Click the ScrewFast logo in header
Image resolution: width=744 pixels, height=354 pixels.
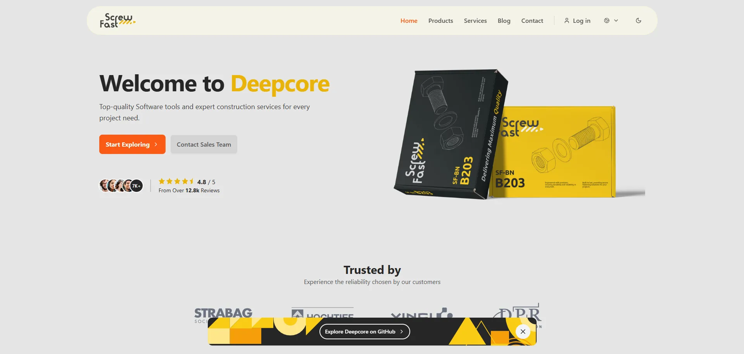tap(118, 21)
